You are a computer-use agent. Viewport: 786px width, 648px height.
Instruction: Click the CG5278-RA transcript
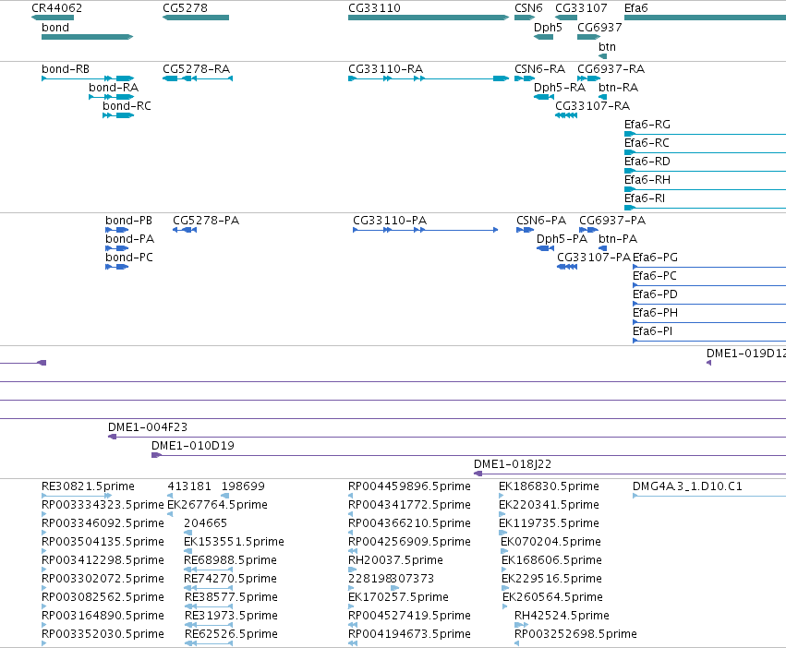pos(198,78)
